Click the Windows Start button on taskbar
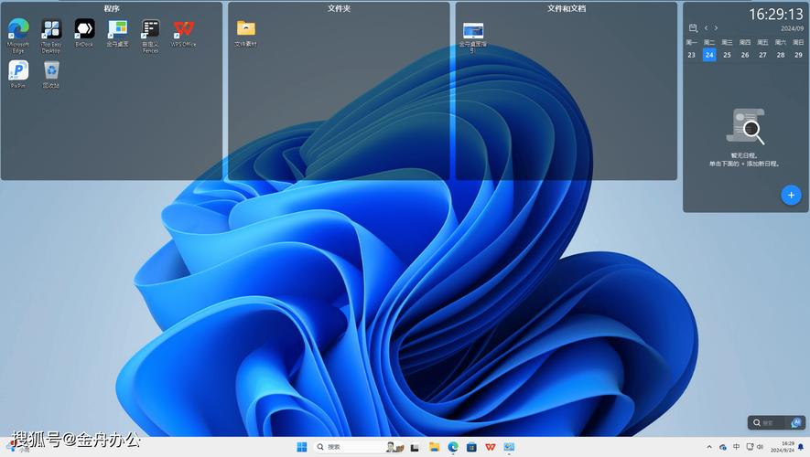The width and height of the screenshot is (810, 457). point(301,447)
